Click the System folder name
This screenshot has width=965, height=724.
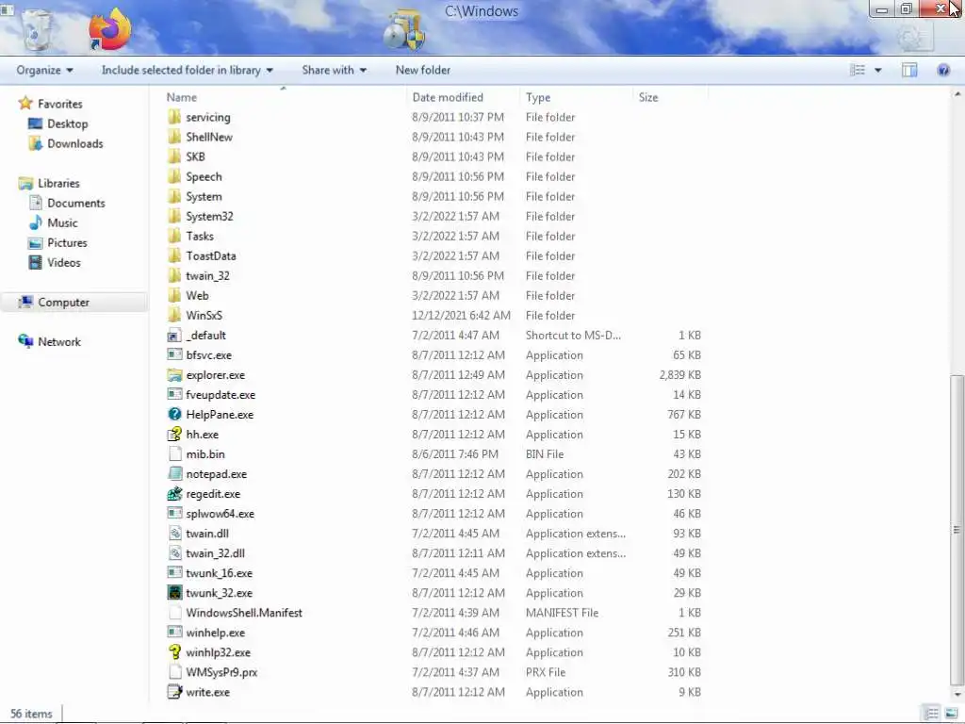coord(204,196)
